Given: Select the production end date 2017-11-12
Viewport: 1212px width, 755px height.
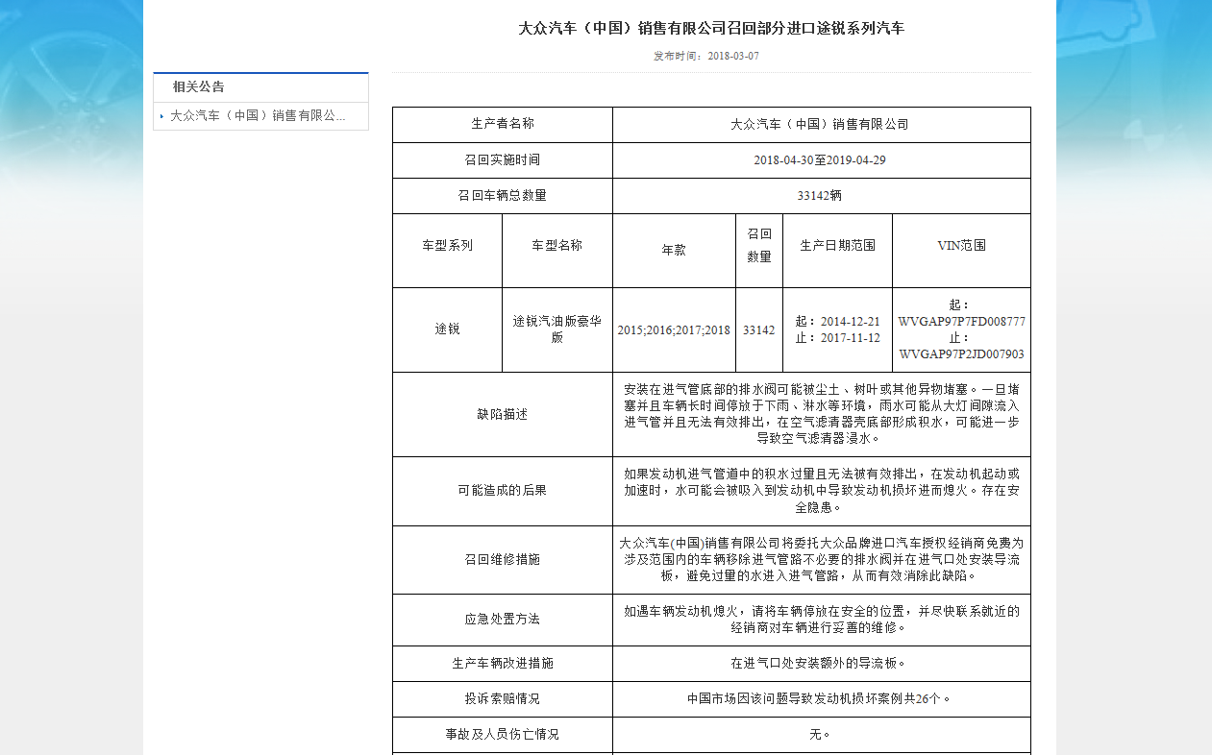Looking at the screenshot, I should click(851, 338).
